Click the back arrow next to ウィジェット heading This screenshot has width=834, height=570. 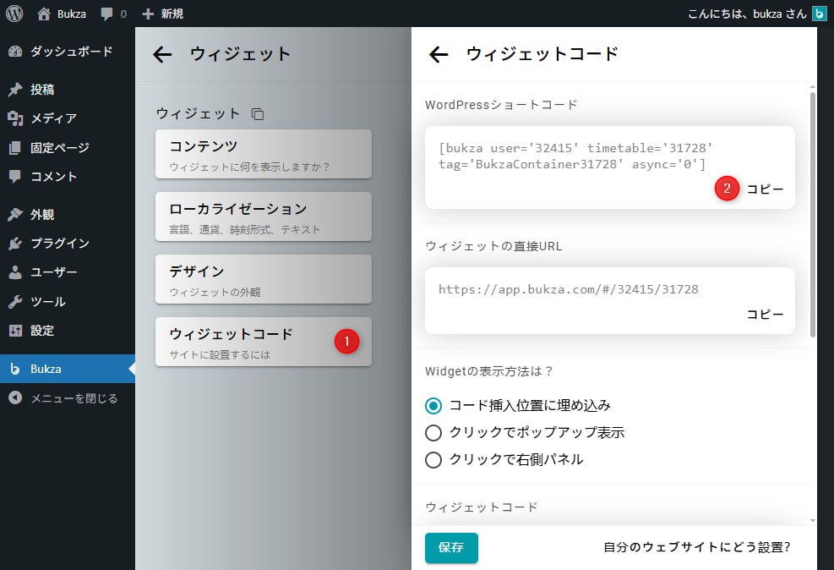(x=162, y=54)
